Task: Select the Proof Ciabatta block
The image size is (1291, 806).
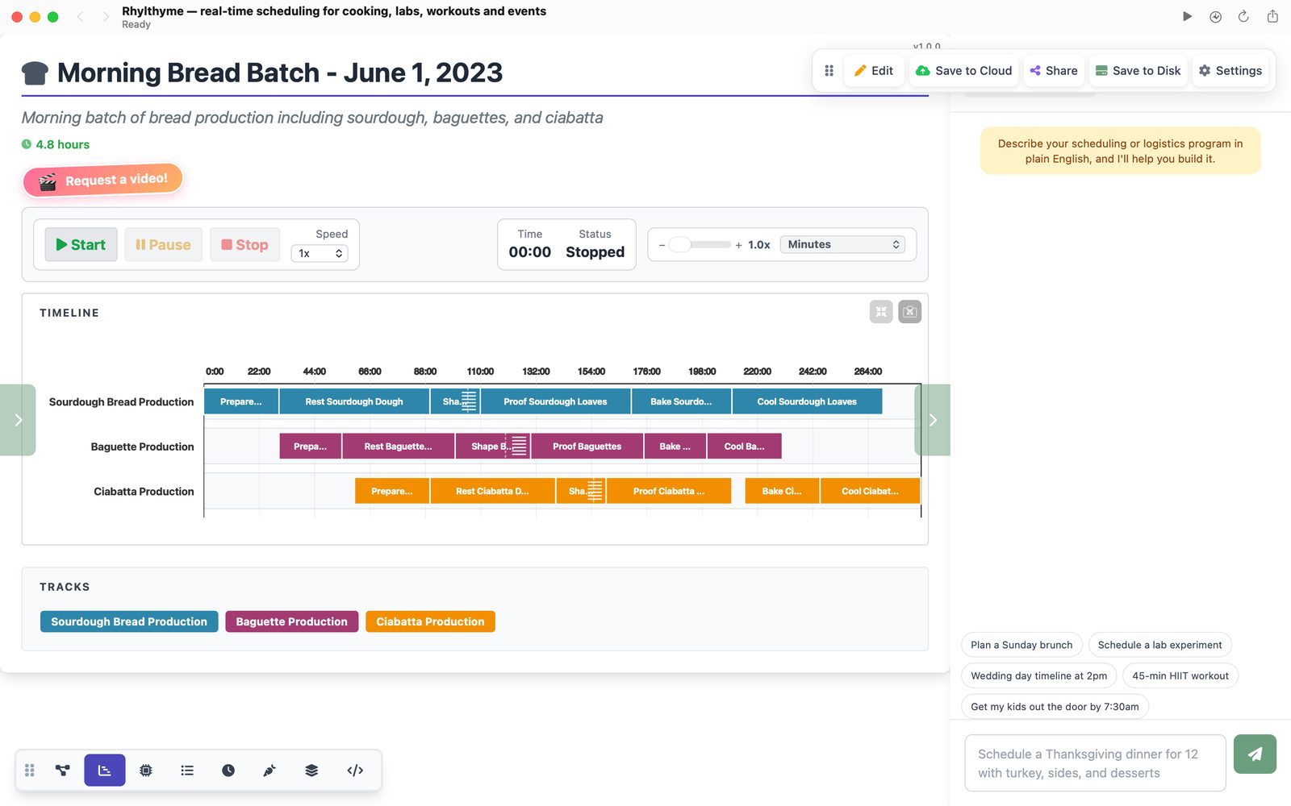Action: 668,491
